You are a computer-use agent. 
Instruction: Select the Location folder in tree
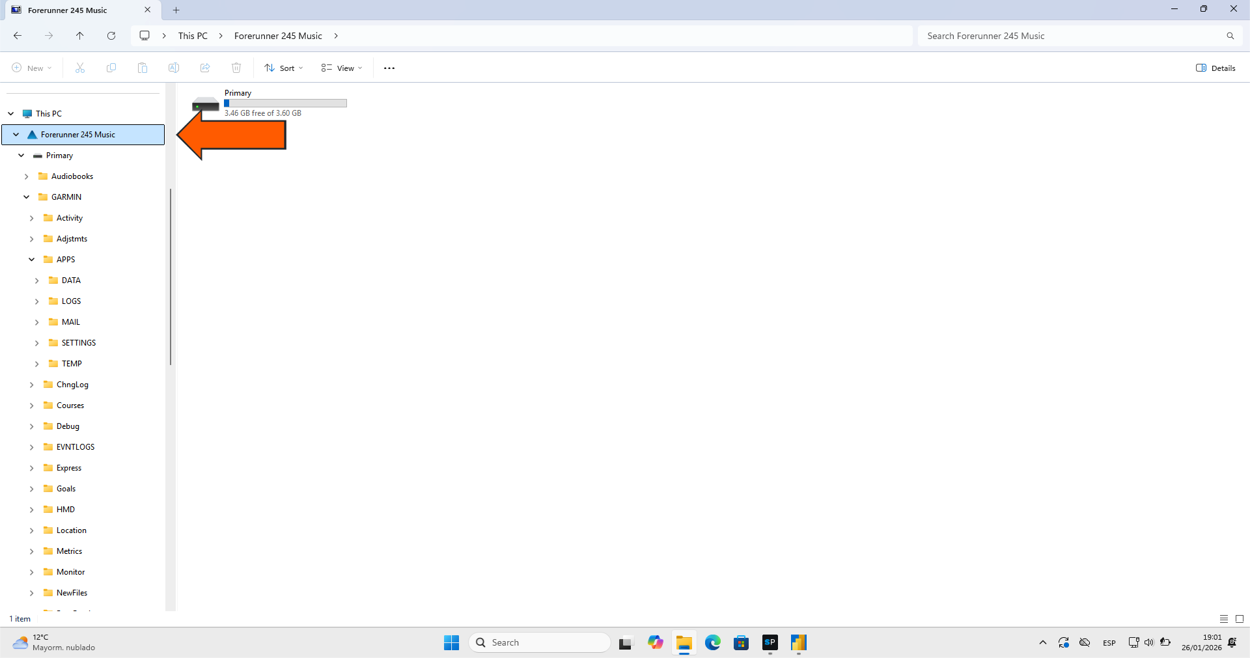click(x=71, y=530)
